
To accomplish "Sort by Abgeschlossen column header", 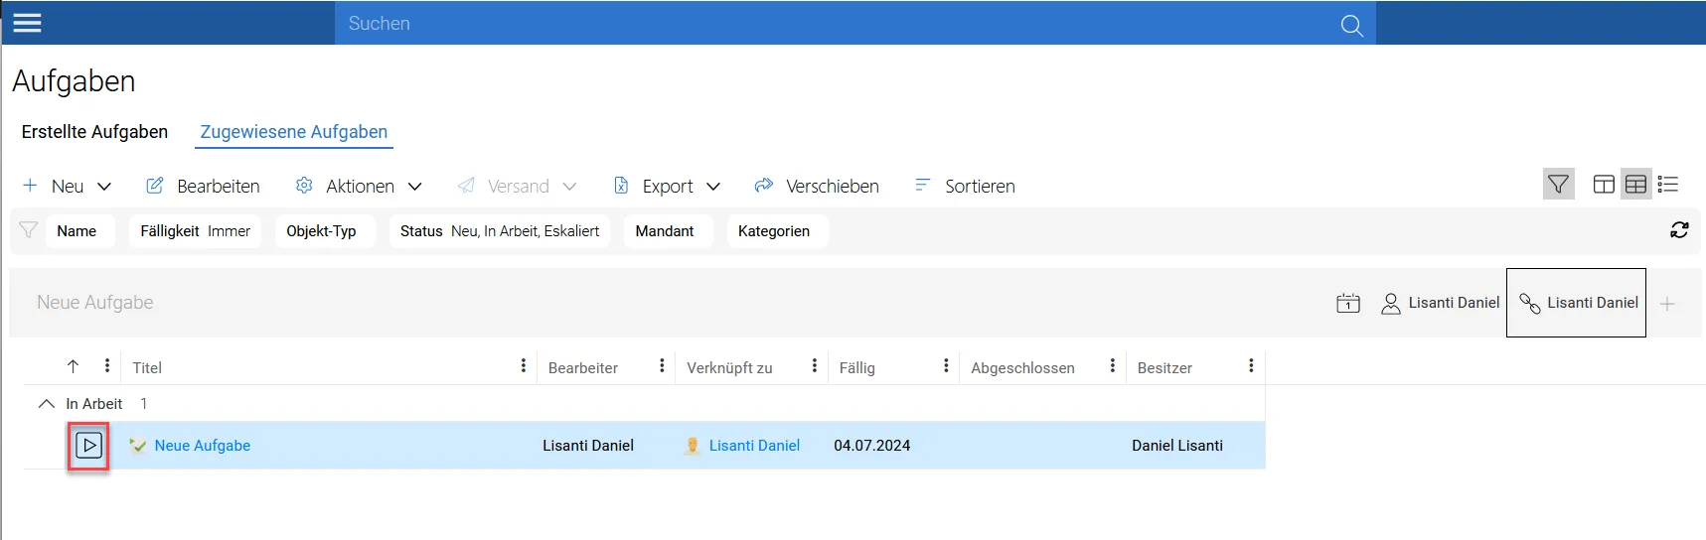I will pyautogui.click(x=1022, y=367).
